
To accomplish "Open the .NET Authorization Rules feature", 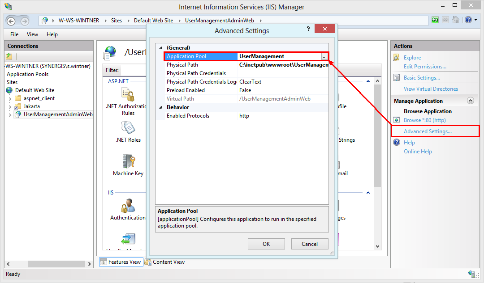I will [128, 95].
